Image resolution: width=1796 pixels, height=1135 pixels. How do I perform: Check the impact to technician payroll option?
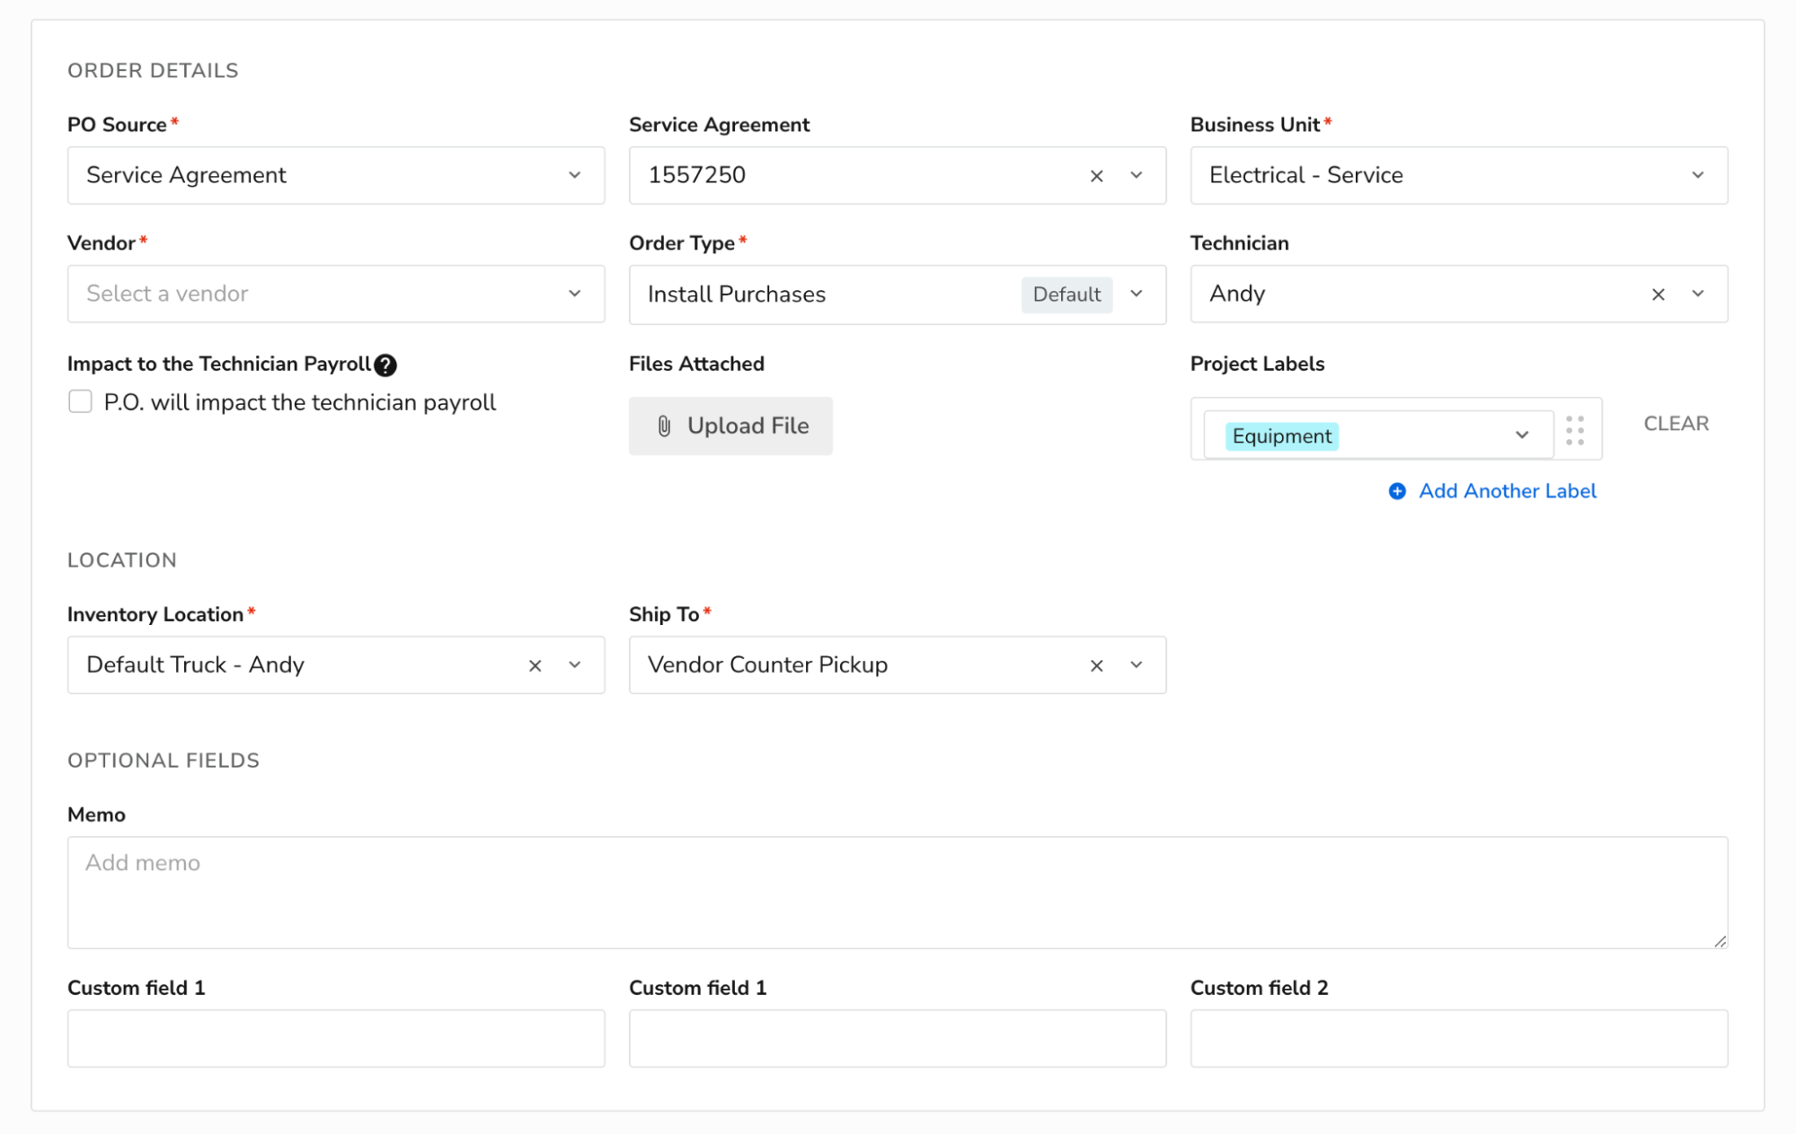[x=80, y=401]
